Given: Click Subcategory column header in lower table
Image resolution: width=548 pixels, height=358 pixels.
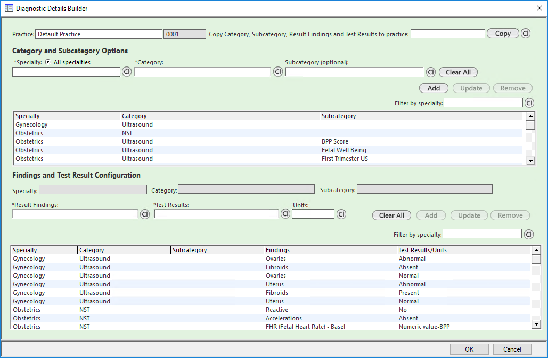Looking at the screenshot, I should coord(217,250).
